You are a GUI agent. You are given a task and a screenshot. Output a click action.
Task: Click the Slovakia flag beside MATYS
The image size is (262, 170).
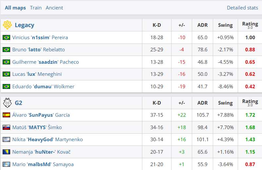[6, 127]
